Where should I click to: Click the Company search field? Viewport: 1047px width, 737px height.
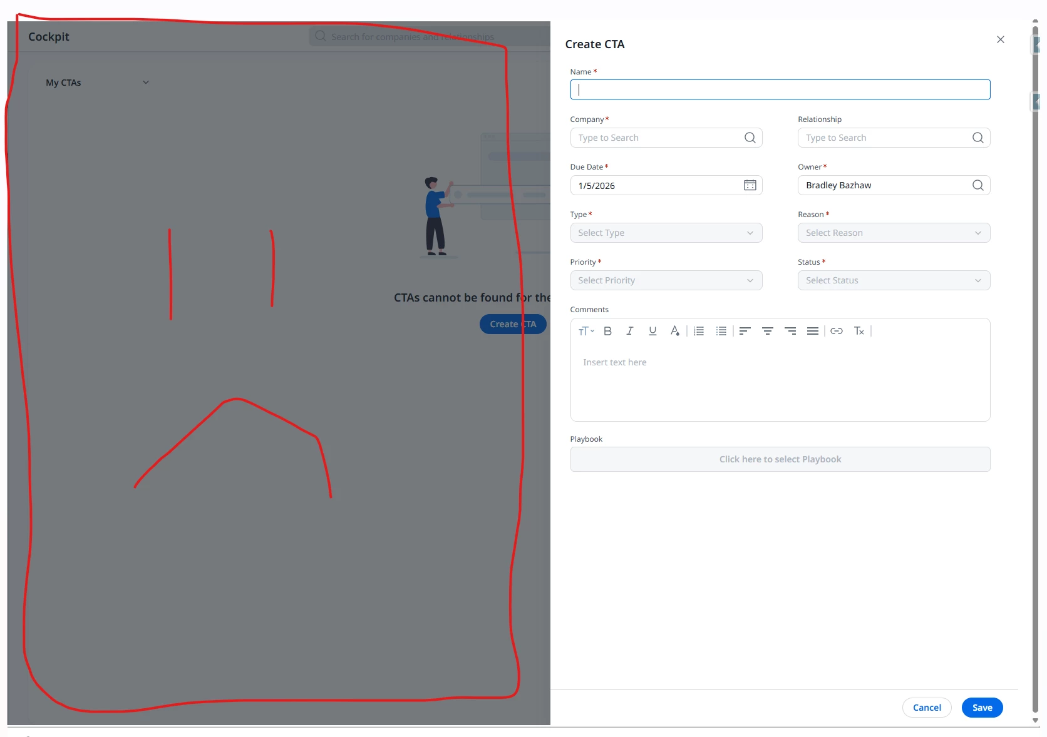pyautogui.click(x=666, y=138)
